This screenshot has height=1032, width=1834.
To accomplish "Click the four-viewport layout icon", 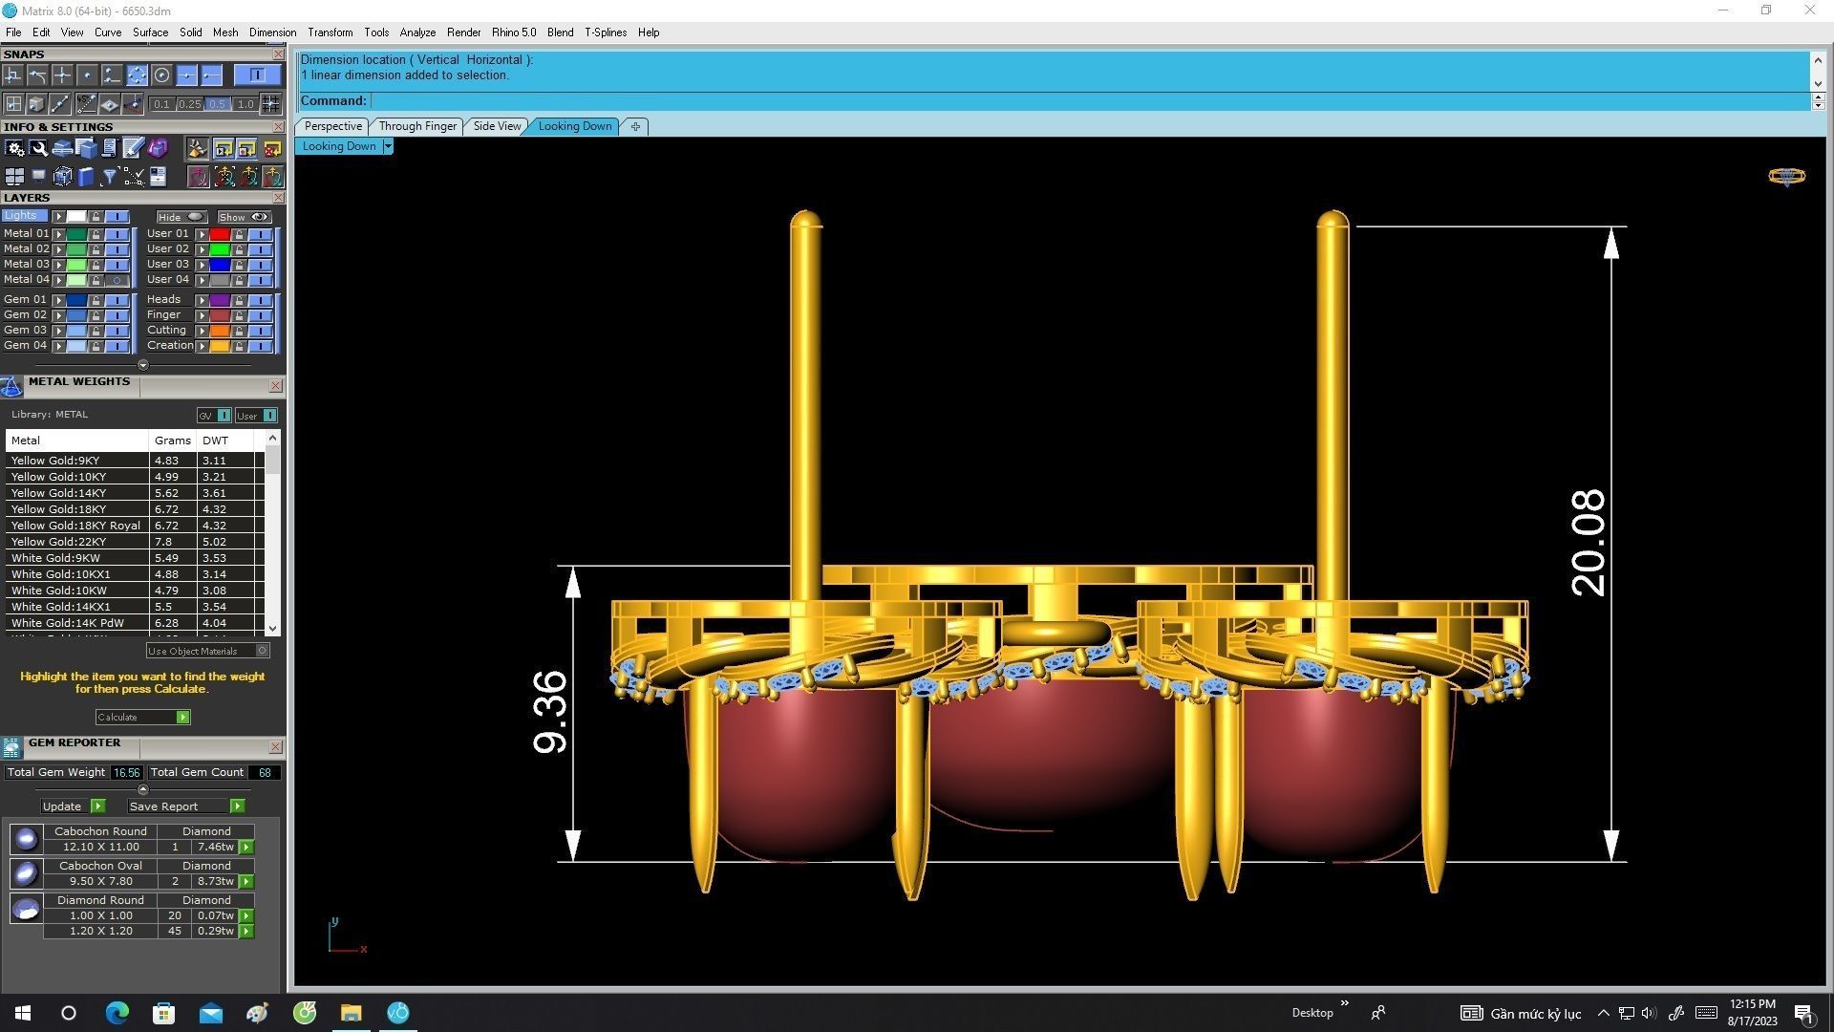I will 14,177.
